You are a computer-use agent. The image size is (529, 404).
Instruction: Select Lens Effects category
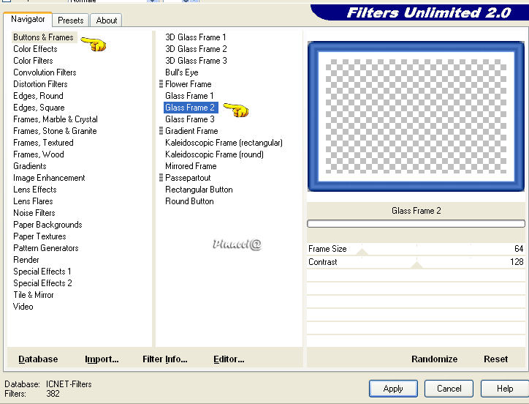pos(35,190)
